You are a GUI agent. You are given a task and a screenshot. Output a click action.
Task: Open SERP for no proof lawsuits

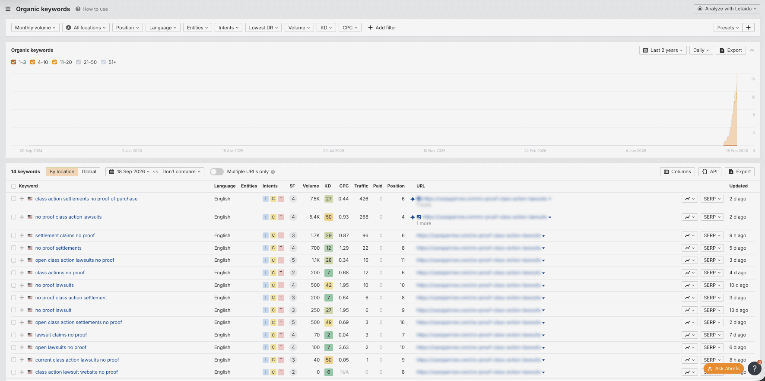click(x=712, y=285)
